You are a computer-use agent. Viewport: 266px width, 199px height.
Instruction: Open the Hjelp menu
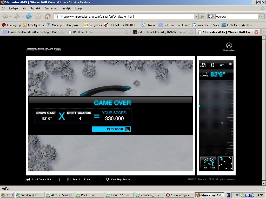(x=78, y=8)
